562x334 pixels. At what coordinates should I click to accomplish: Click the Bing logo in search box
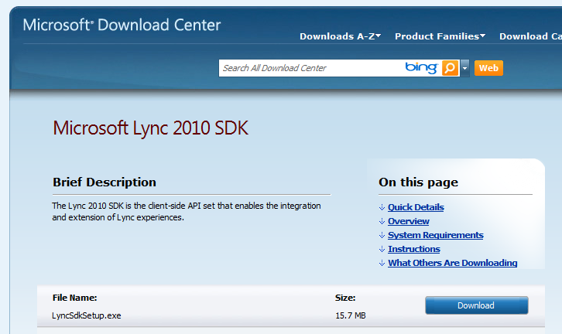pos(421,68)
